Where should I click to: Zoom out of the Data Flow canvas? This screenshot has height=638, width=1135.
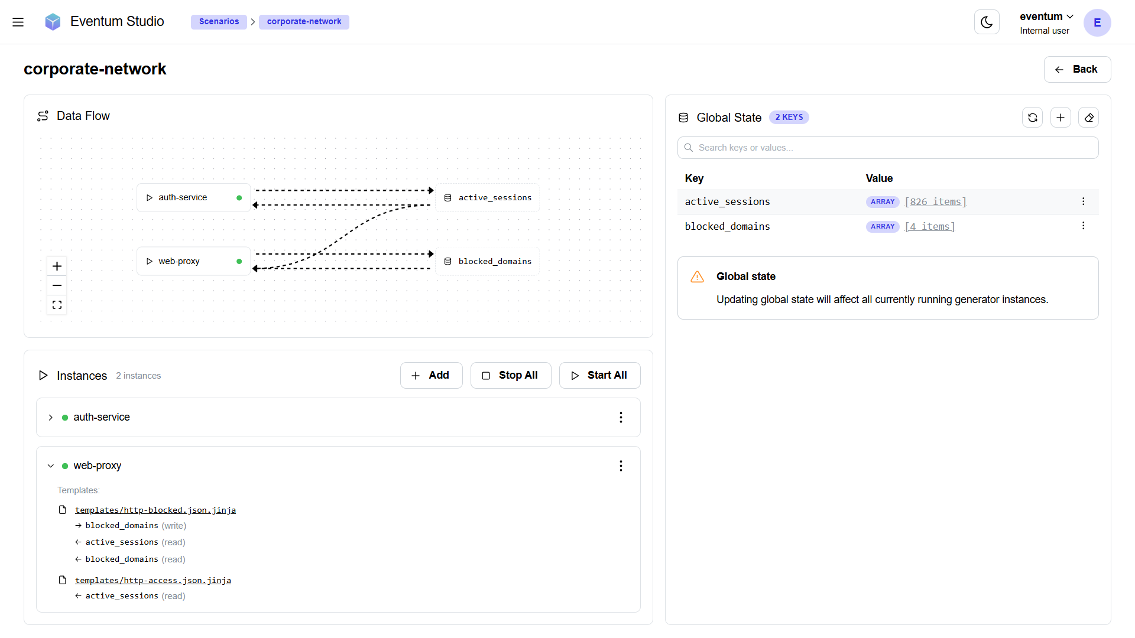[57, 285]
